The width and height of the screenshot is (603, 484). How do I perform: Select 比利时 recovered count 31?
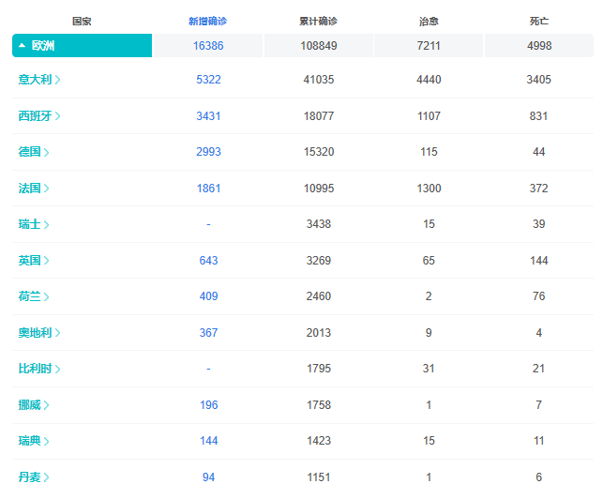point(429,369)
